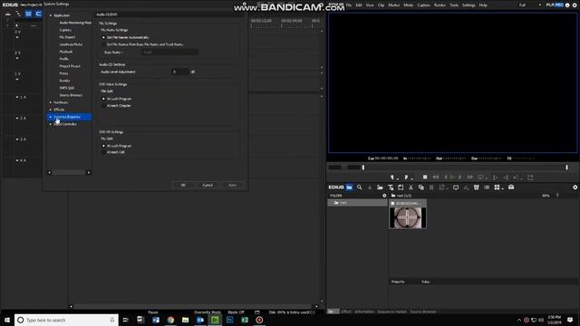Viewport: 580px width, 326px height.
Task: Click the Set In point icon in player
Action: (392, 177)
